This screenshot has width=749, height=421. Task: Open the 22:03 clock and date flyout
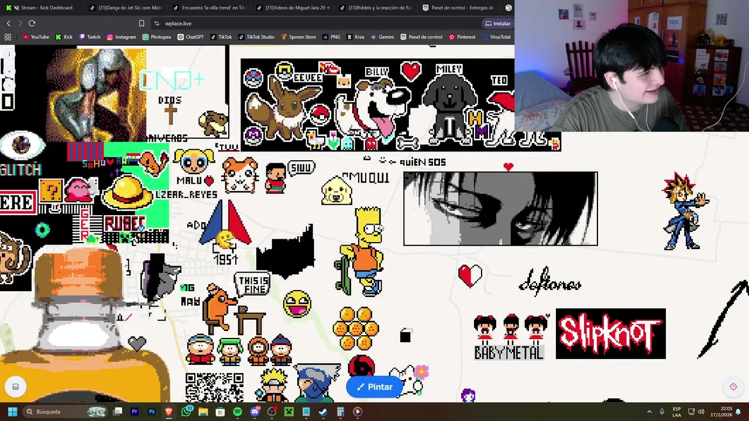721,412
